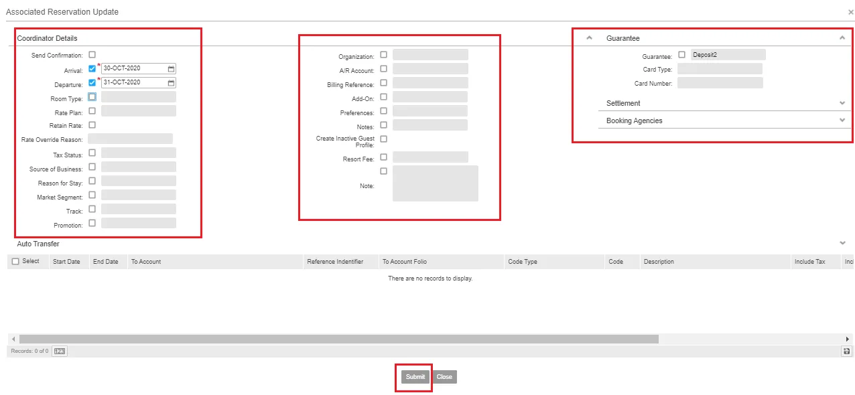Image resolution: width=855 pixels, height=395 pixels.
Task: Check the Select-all checkbox in the grid header
Action: (15, 262)
